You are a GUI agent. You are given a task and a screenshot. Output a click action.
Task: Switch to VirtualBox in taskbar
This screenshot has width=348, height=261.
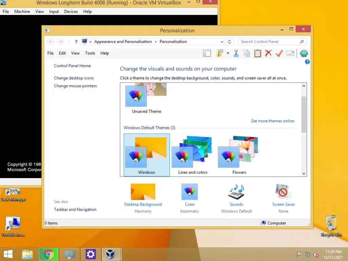pyautogui.click(x=111, y=254)
